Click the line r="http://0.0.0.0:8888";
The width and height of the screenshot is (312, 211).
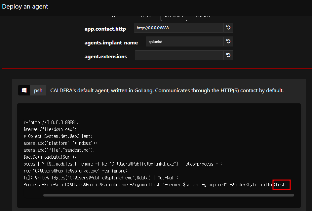[x=51, y=122]
